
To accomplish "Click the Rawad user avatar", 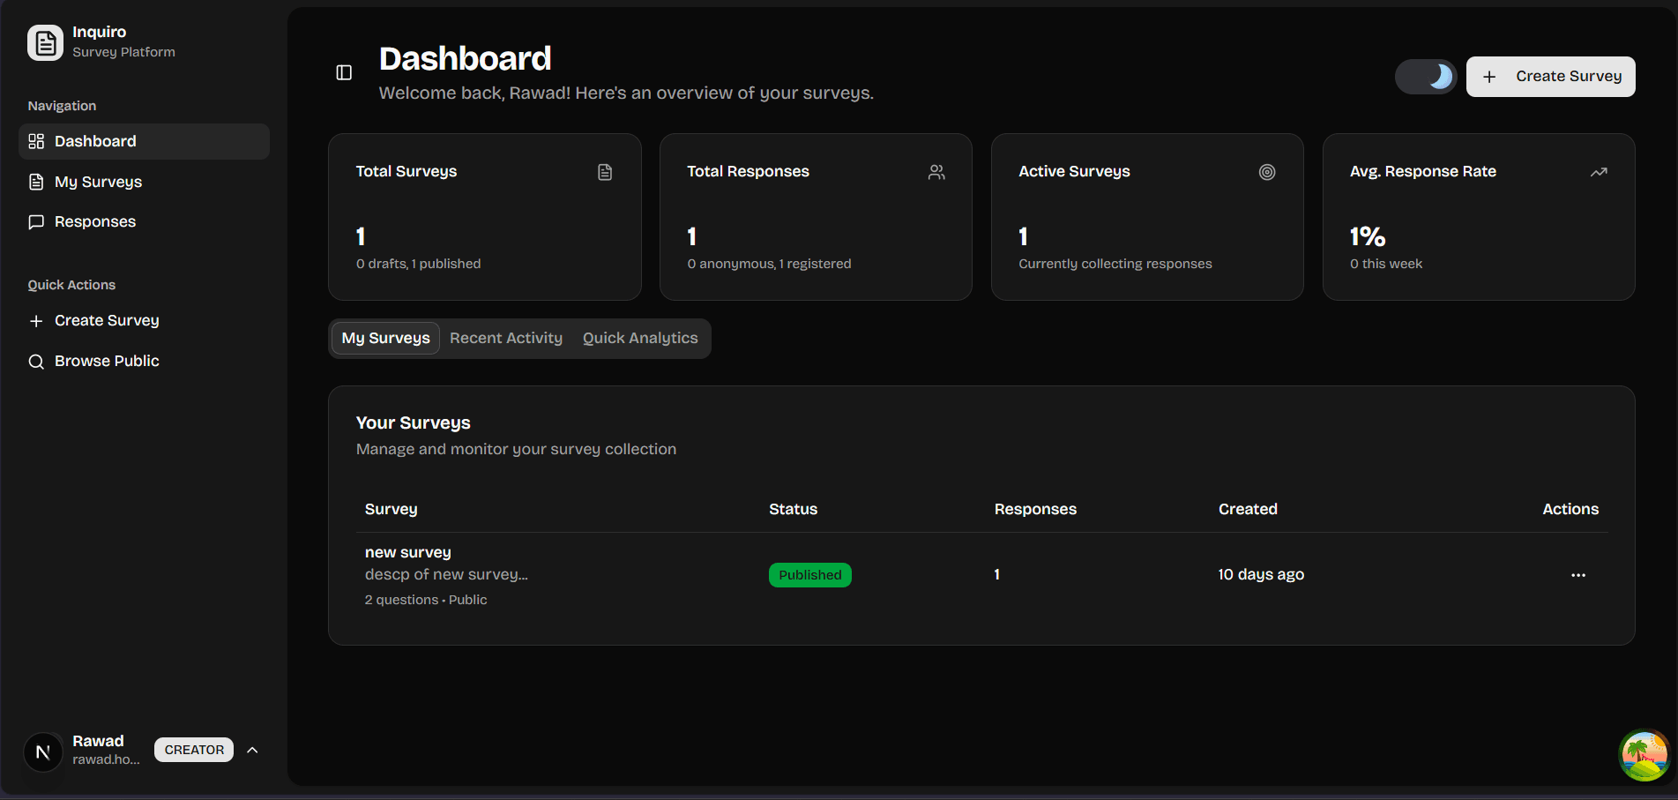I will 42,751.
